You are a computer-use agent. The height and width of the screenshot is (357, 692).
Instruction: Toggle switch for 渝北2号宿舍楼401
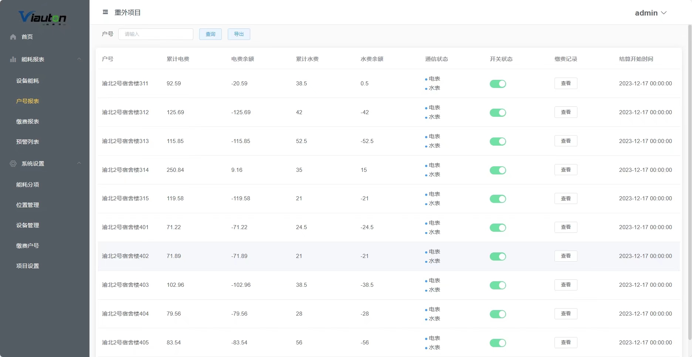tap(498, 228)
